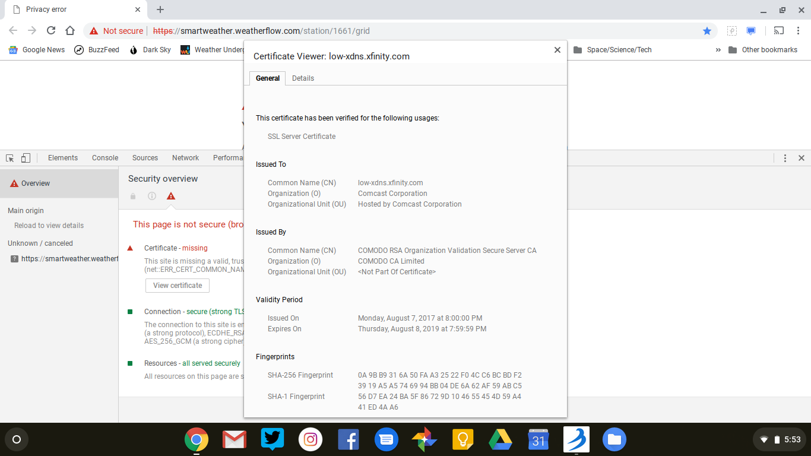Expand the hidden bookmarks chevron

718,50
